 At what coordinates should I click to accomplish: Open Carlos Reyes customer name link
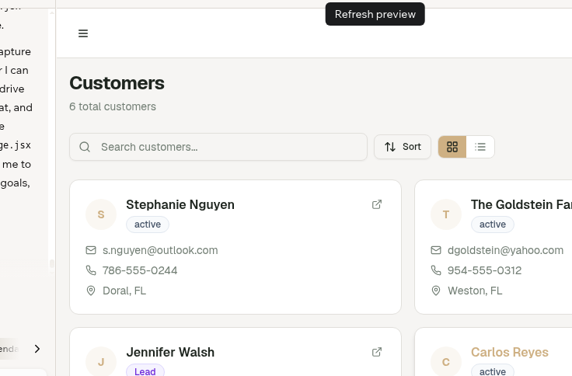coord(510,352)
